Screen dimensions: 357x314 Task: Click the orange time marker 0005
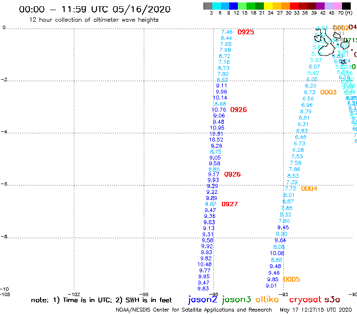[x=292, y=279]
